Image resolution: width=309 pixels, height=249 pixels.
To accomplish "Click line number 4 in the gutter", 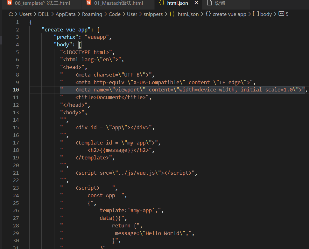I will tap(17, 45).
